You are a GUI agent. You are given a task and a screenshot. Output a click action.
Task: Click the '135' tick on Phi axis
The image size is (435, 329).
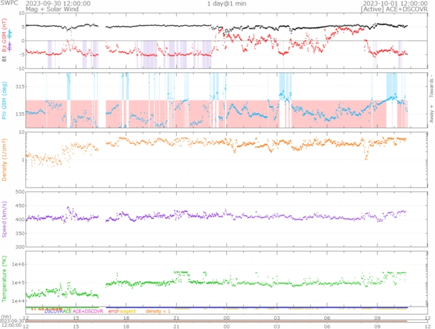coord(20,114)
